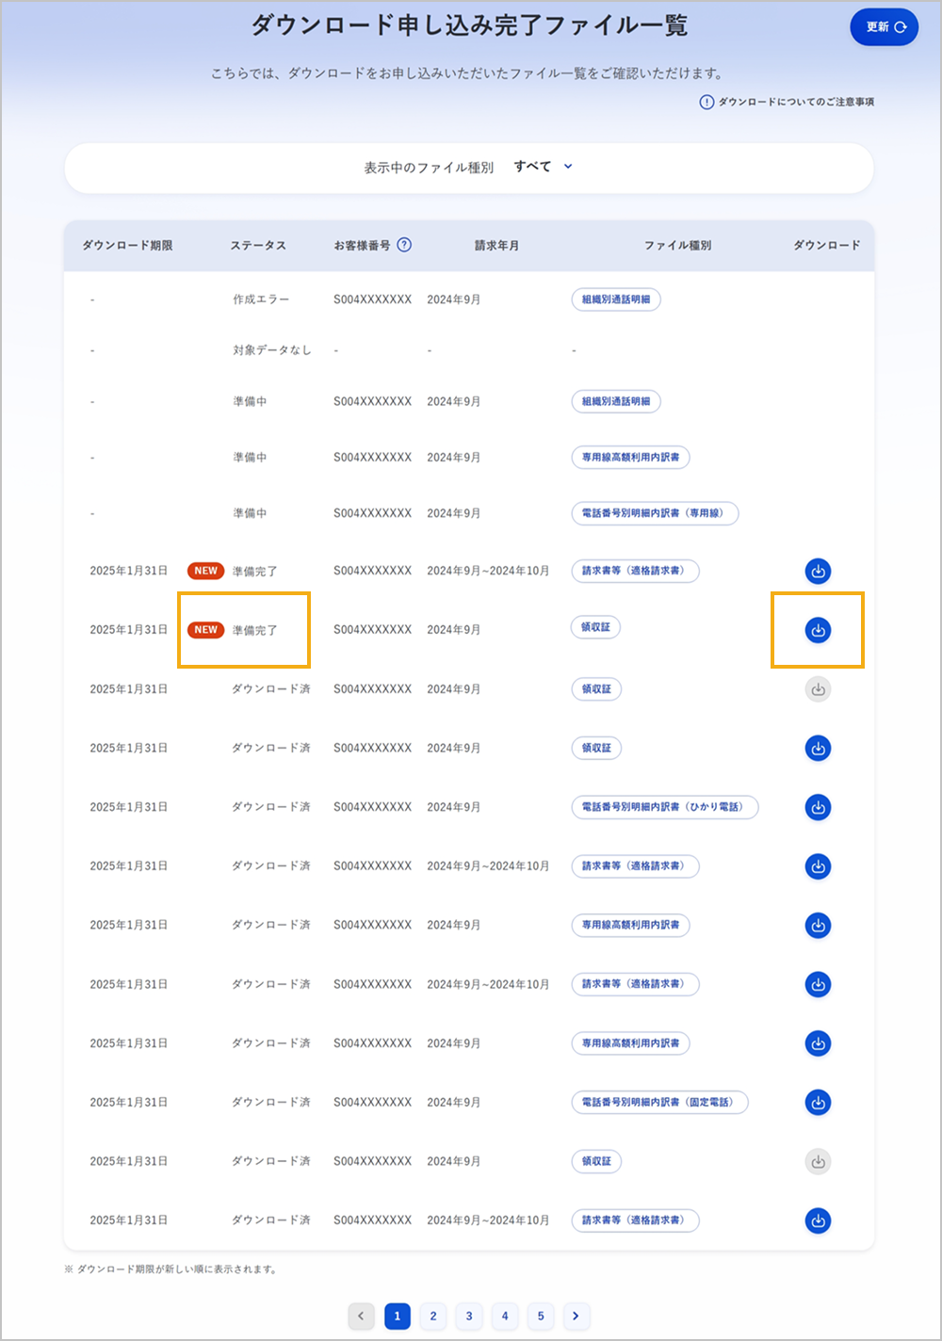
Task: Click the 請求書等 tag in the NEW row
Action: click(635, 571)
